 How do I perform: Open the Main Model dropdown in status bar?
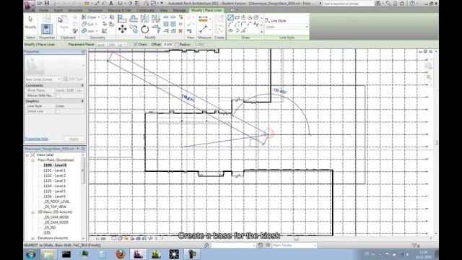point(295,246)
